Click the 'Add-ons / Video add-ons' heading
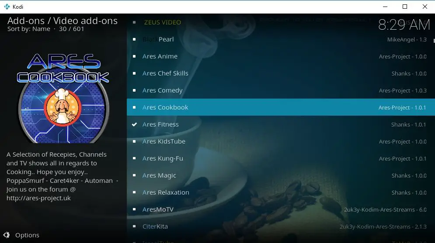435x243 pixels. (63, 21)
